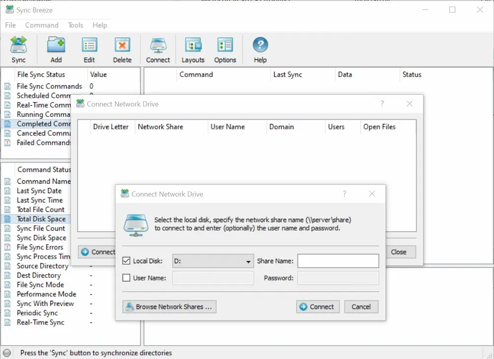Viewport: 494px width, 359px height.
Task: Enable the User Name checkbox
Action: (126, 278)
